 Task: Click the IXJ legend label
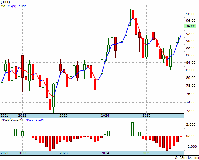[3, 6]
